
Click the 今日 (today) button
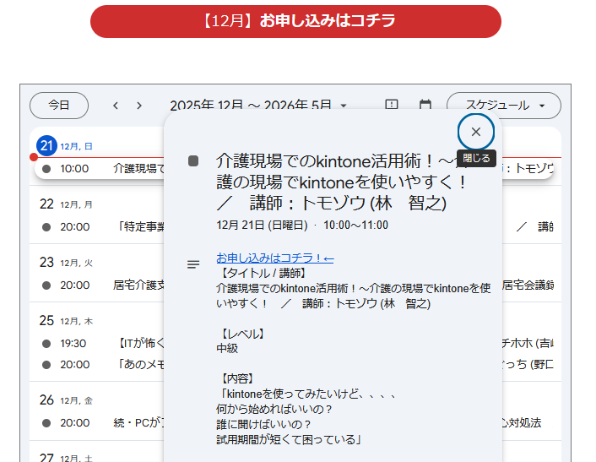click(59, 106)
